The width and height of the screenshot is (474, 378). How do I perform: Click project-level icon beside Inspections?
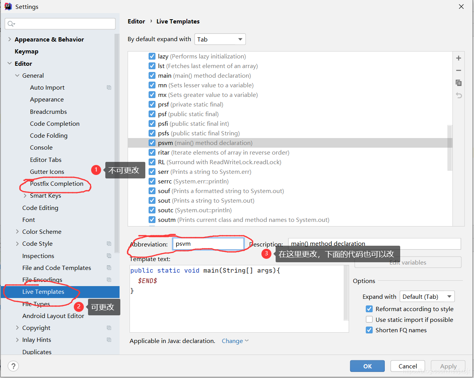(109, 256)
